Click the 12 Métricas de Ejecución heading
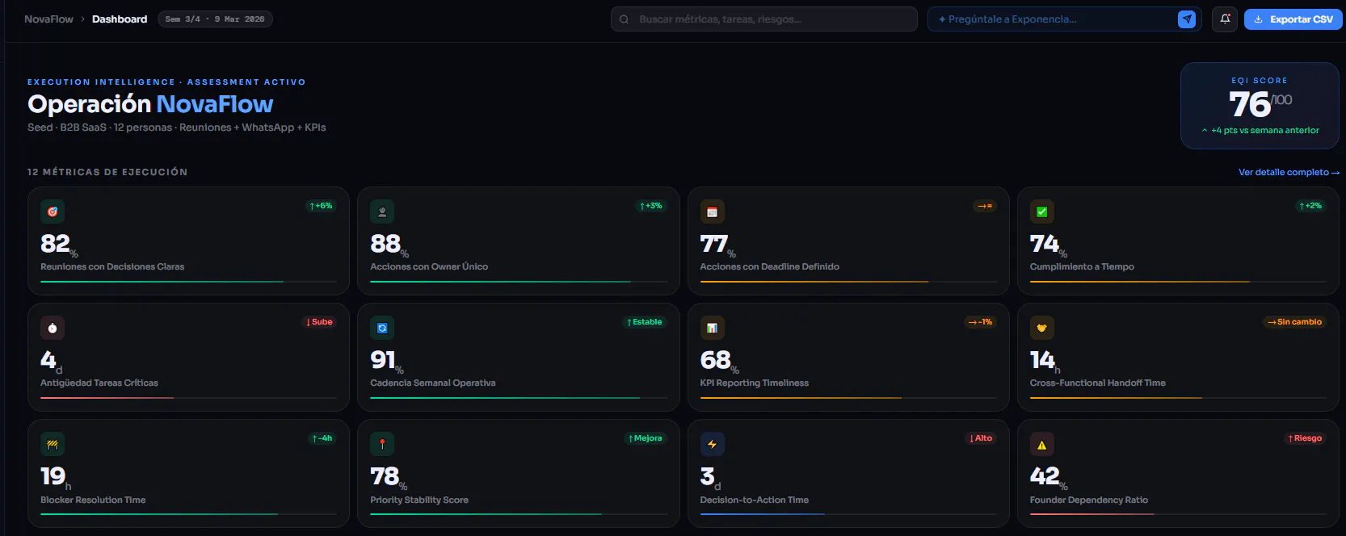The width and height of the screenshot is (1346, 536). 107,172
